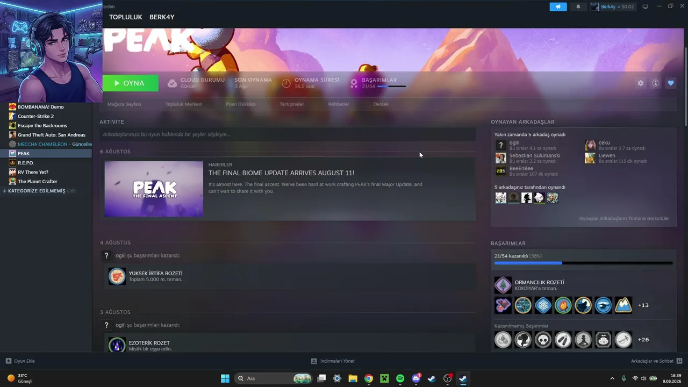Open the game info icon
This screenshot has height=387, width=688.
coord(656,83)
